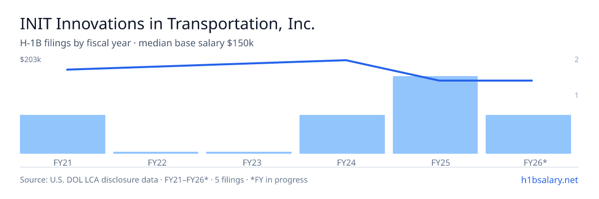Click the $203k axis label

[30, 60]
